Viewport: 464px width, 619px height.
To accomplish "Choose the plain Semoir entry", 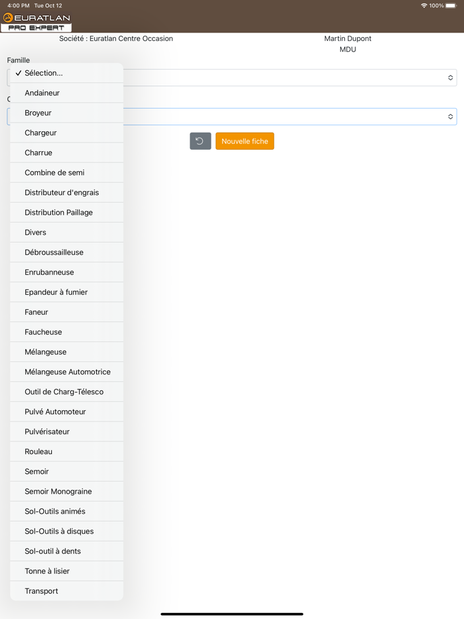I will [66, 472].
